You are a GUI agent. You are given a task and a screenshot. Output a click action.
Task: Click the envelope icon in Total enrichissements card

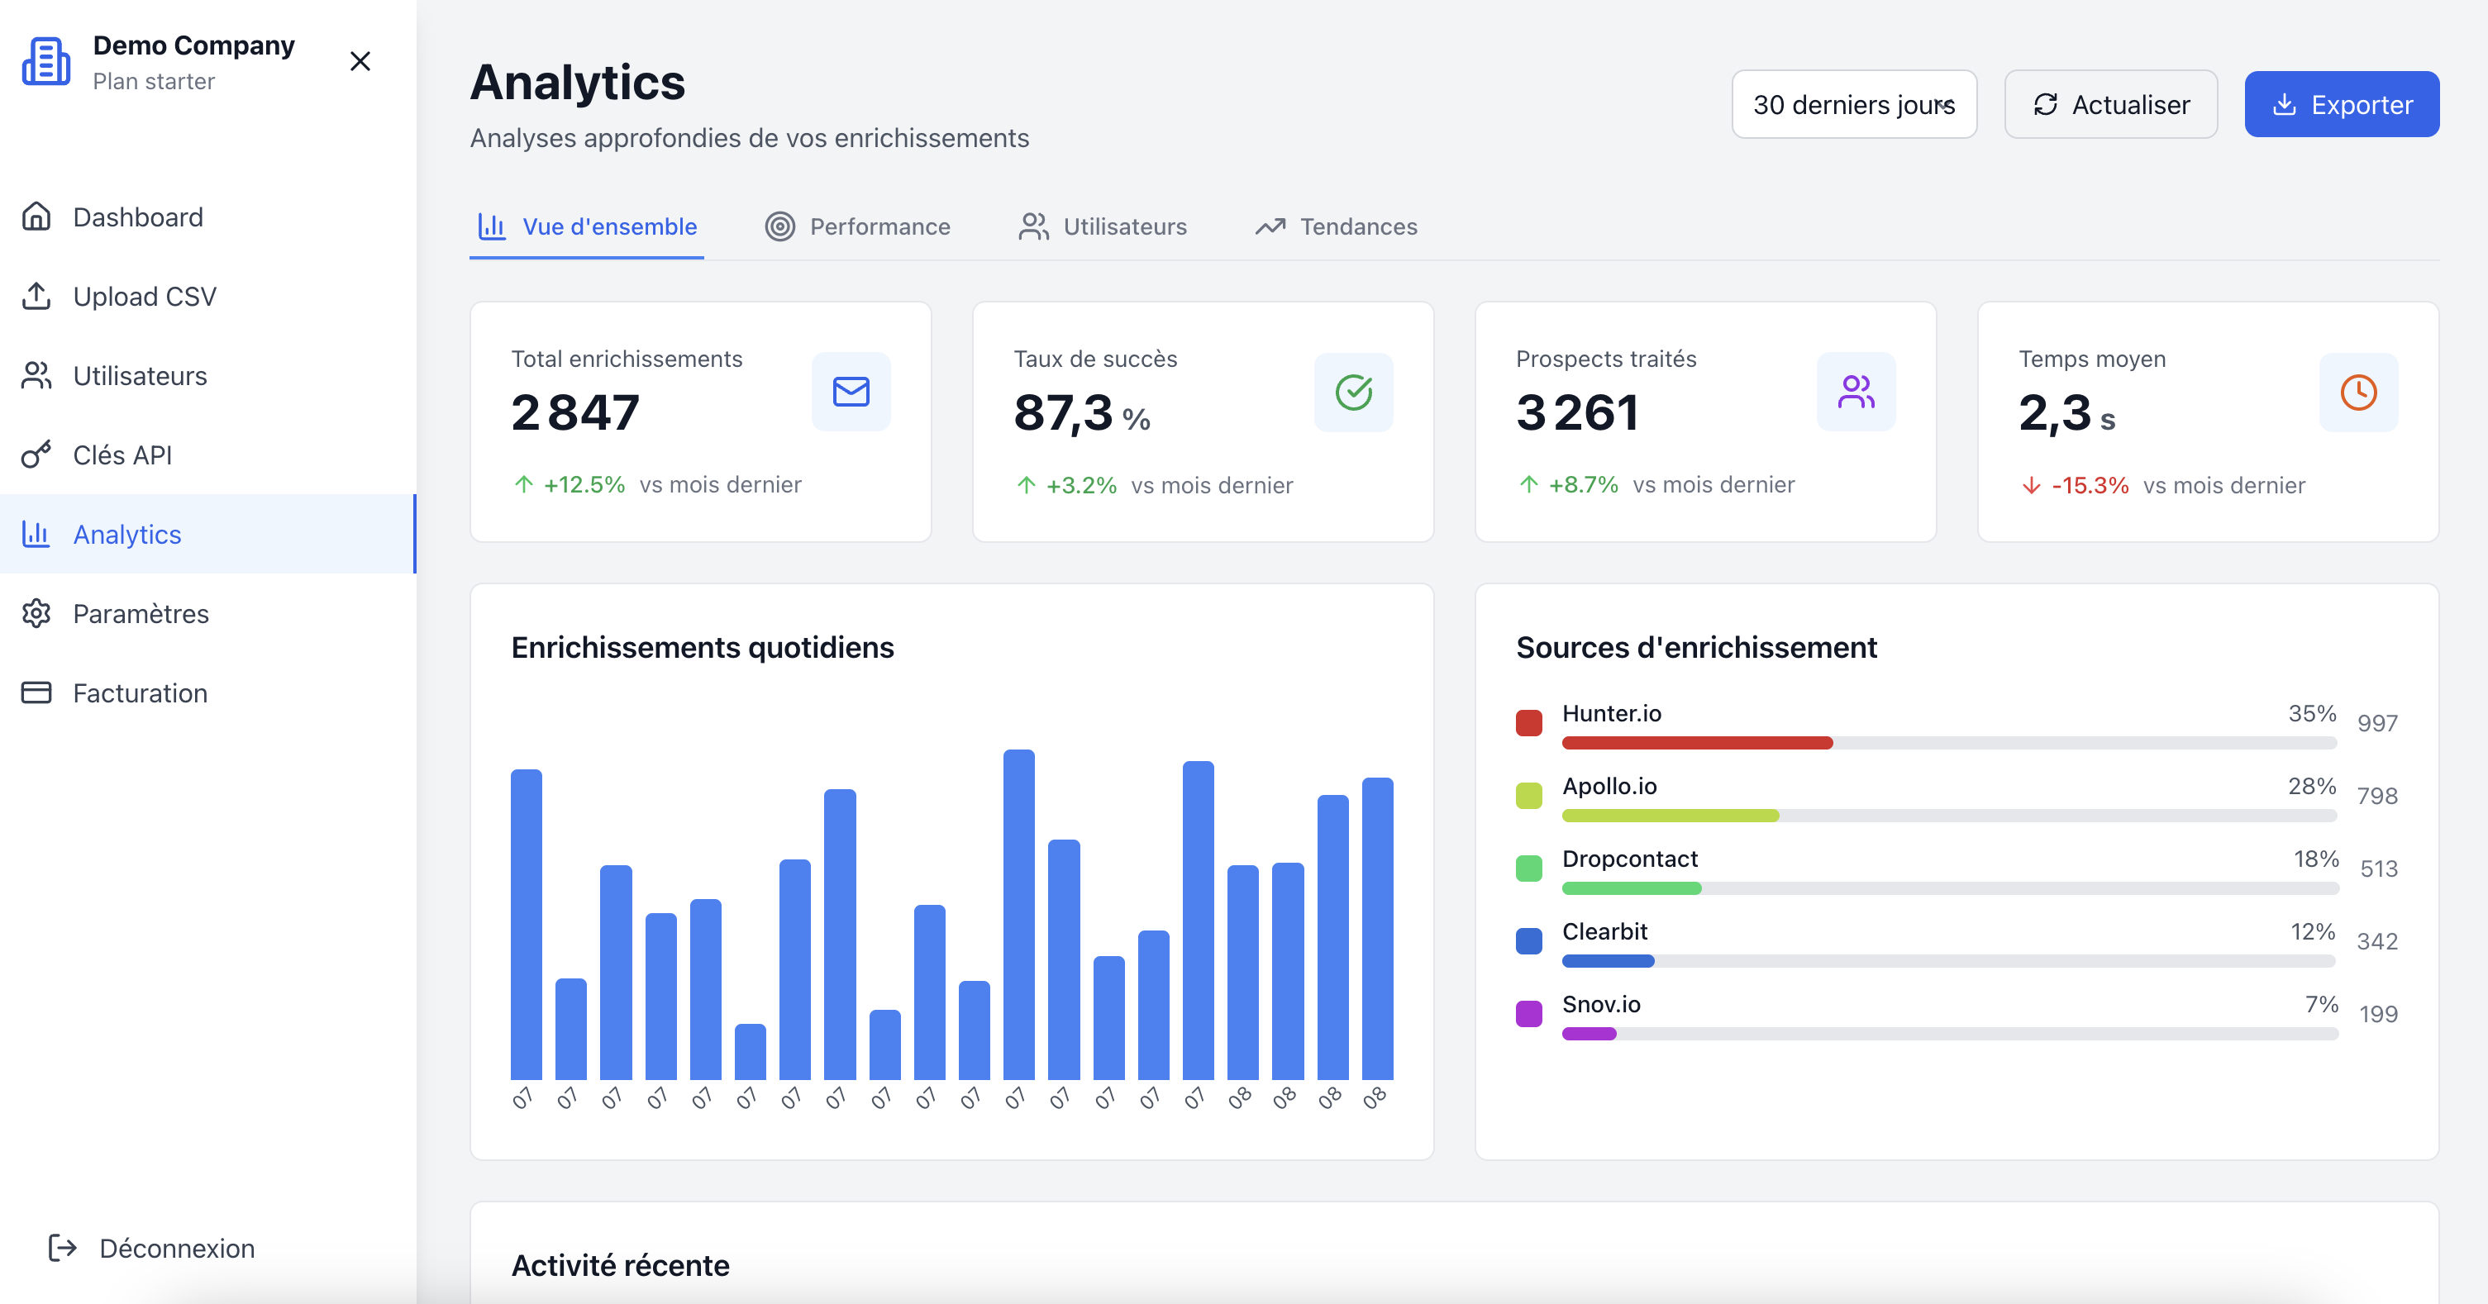click(x=850, y=393)
